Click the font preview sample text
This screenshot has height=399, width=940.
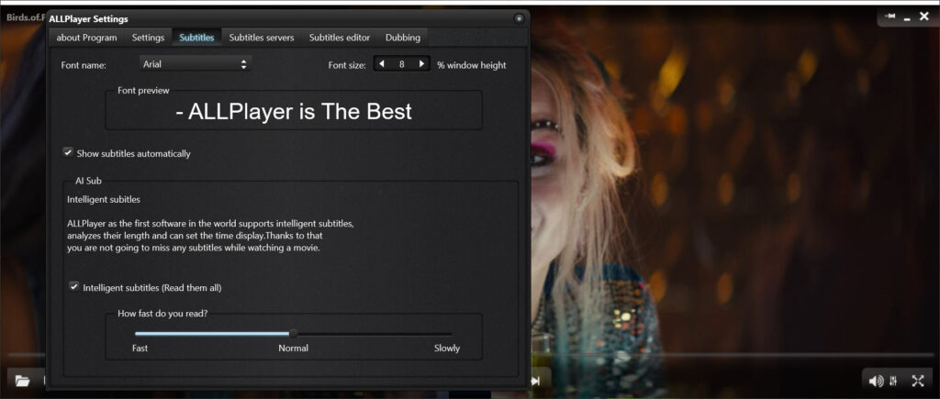point(294,111)
